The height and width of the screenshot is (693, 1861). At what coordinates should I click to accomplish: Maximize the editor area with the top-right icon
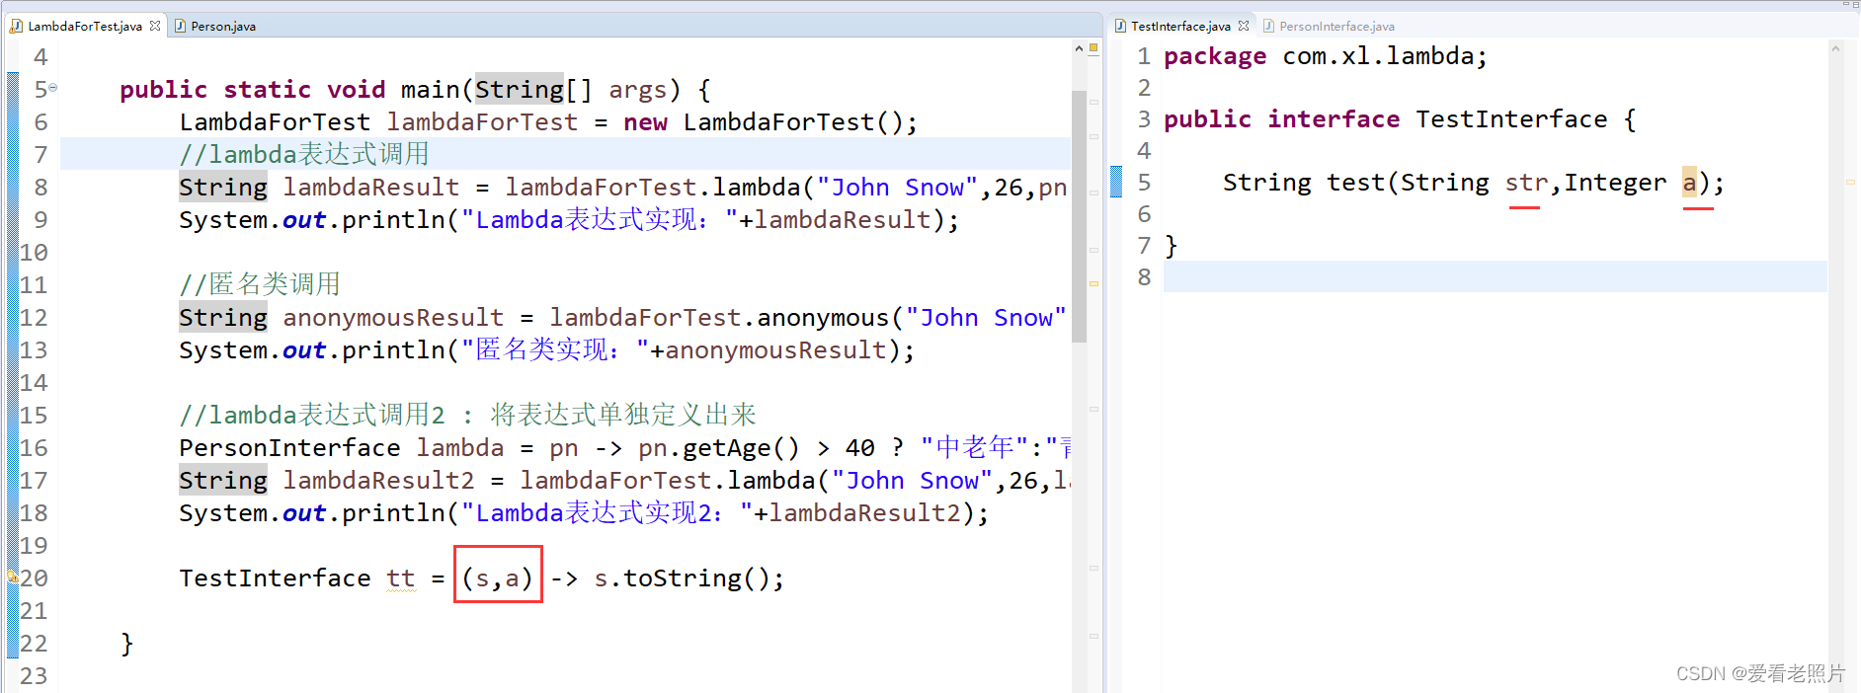(1855, 5)
